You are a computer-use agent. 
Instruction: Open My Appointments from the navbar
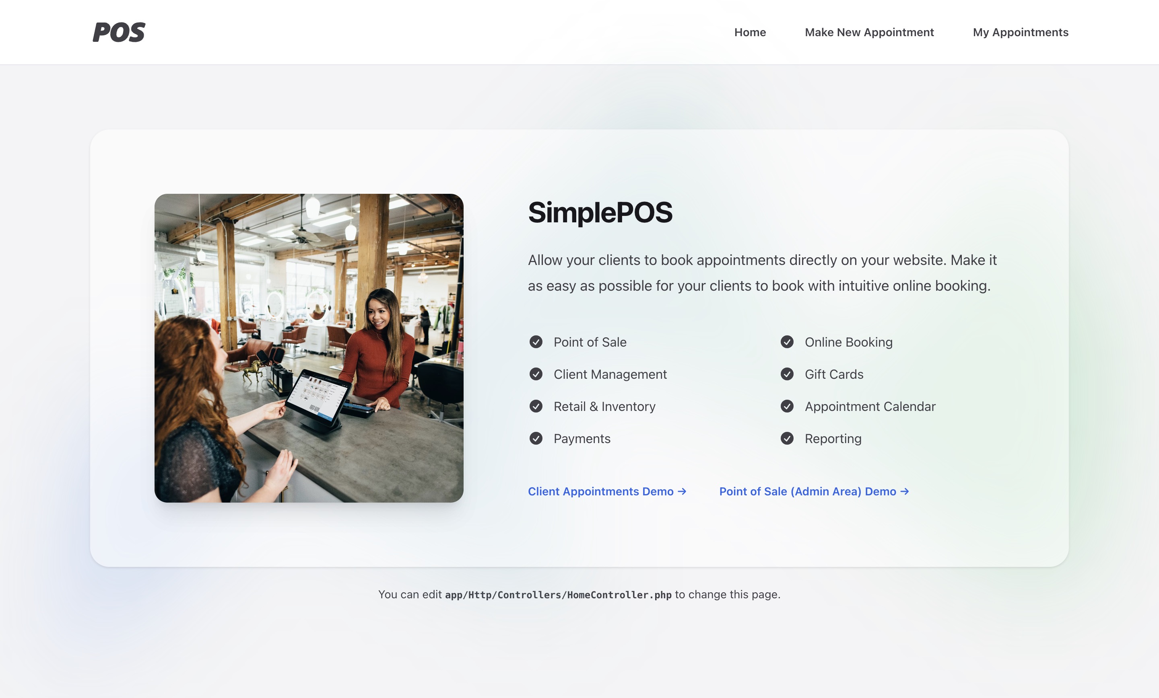click(1020, 32)
